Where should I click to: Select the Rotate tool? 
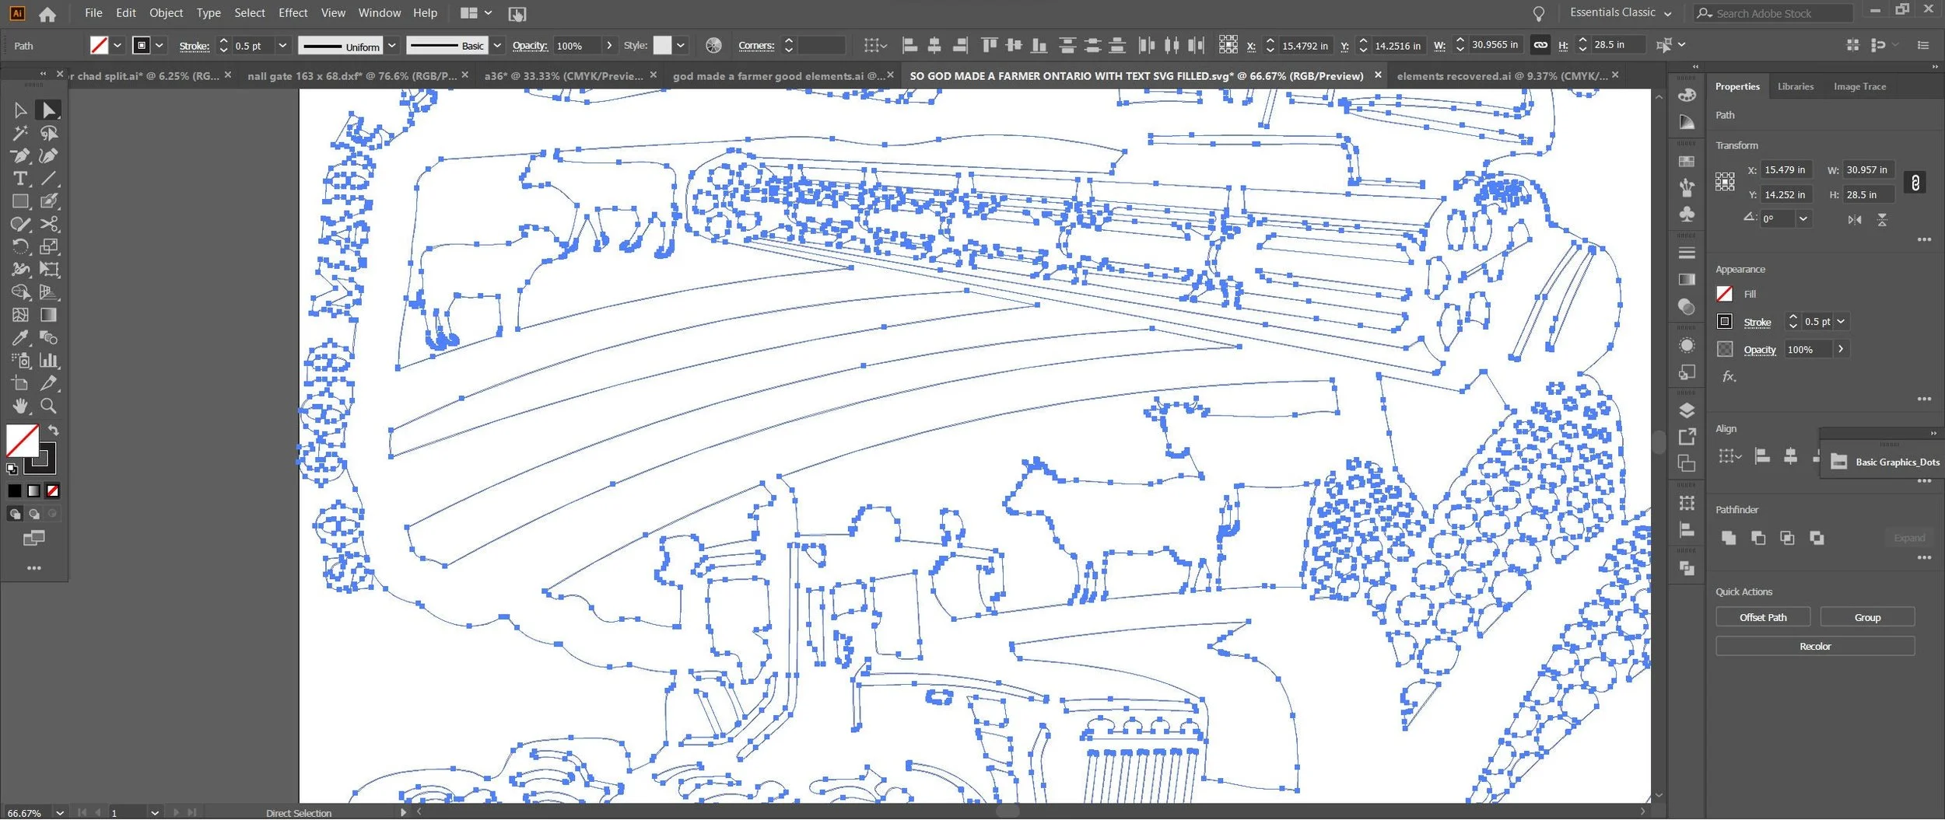click(20, 247)
